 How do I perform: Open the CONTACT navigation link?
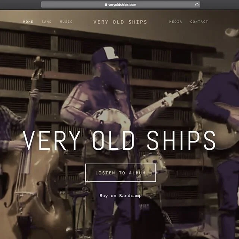[x=199, y=22]
